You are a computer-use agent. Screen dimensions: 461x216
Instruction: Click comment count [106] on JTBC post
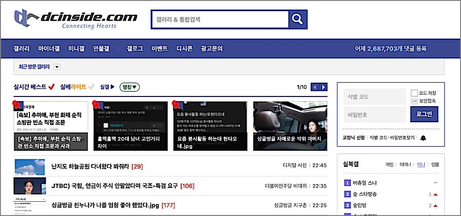coord(187,186)
